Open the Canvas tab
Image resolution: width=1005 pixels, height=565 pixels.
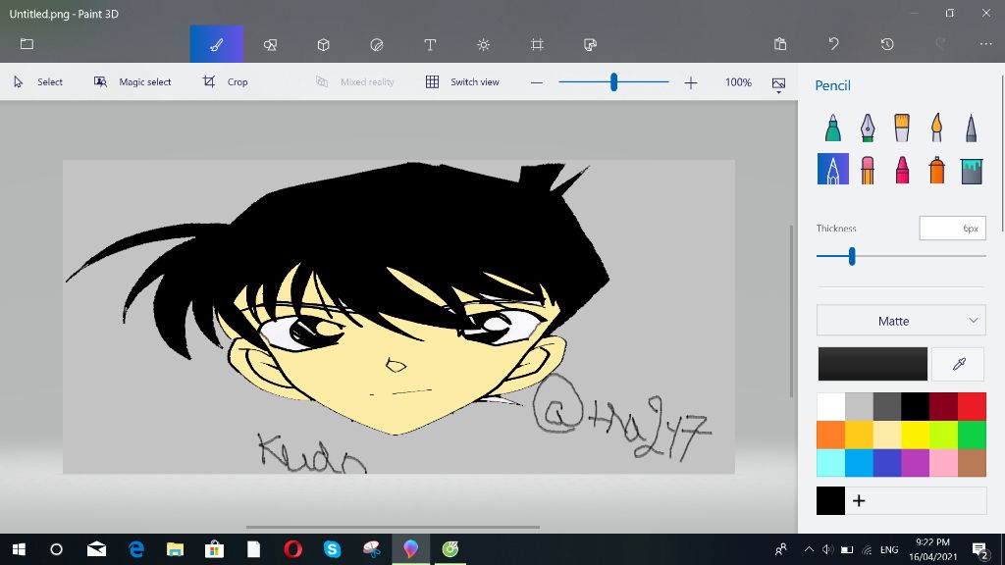537,44
